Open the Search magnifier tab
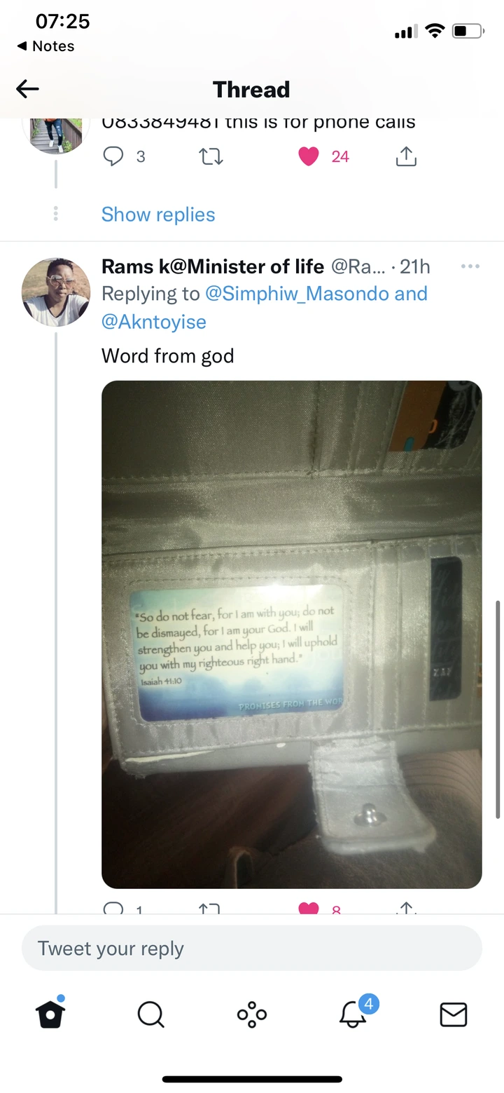 (151, 1014)
